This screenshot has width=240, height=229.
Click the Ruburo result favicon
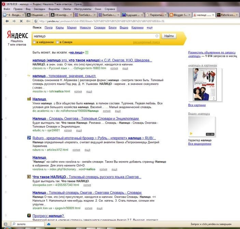point(29,138)
